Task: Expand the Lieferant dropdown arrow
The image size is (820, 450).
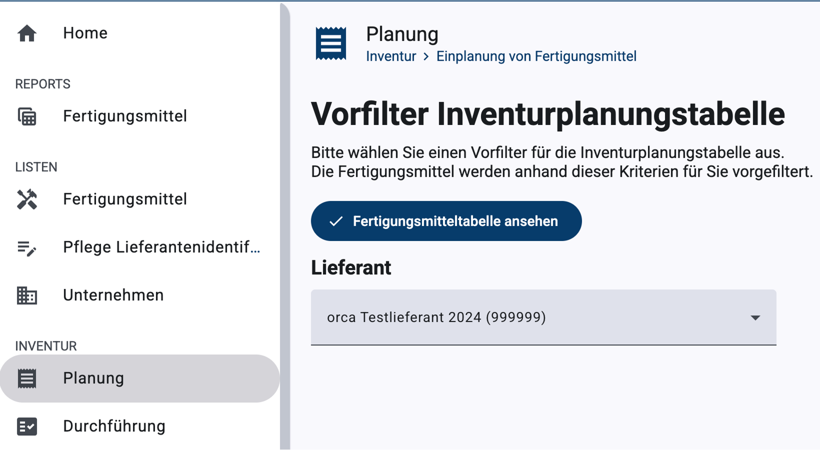Action: click(x=755, y=318)
